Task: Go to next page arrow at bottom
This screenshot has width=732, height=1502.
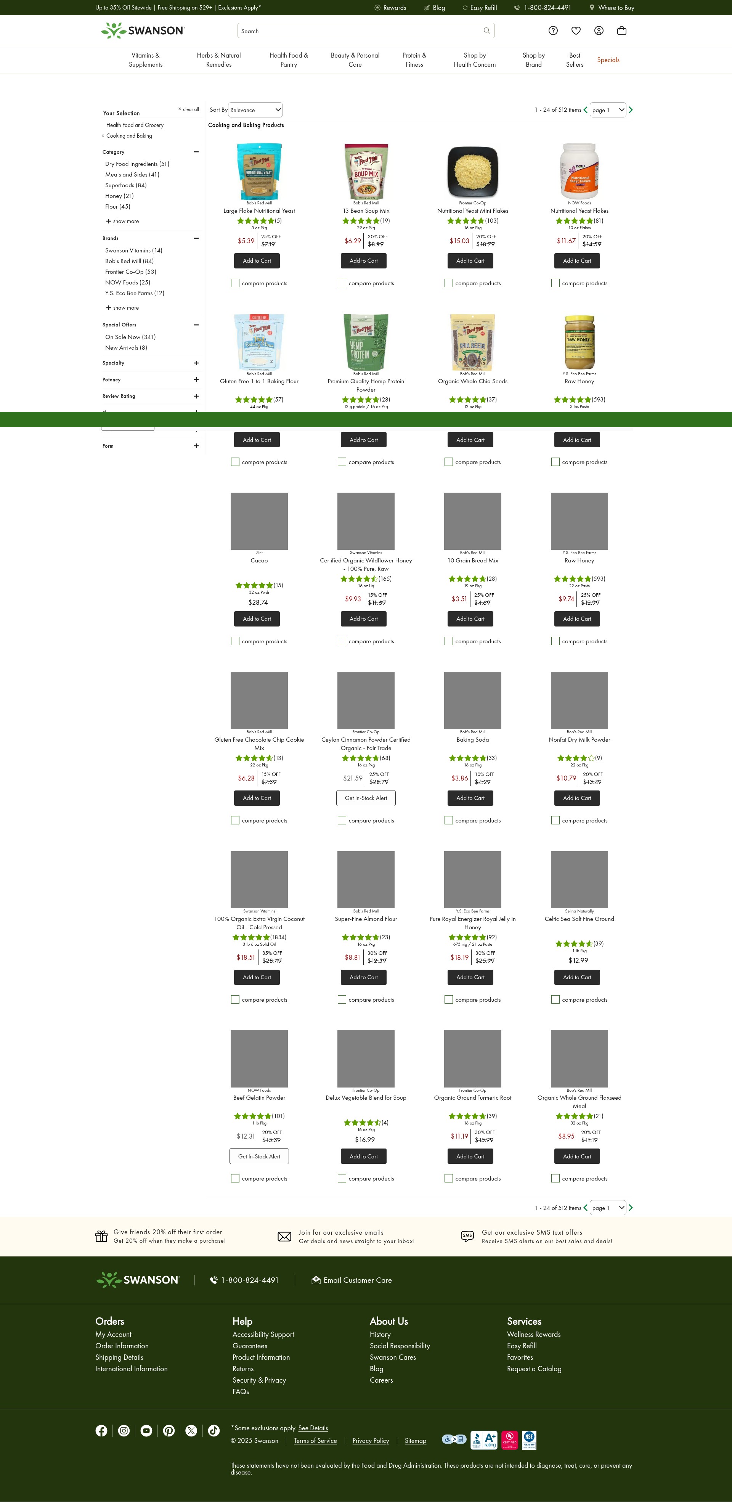Action: point(631,1208)
